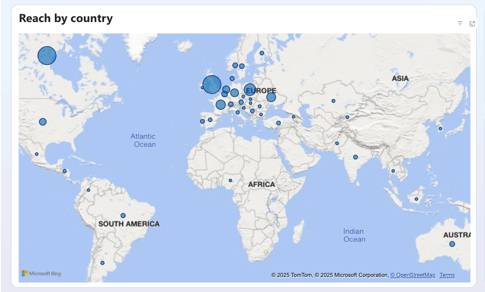The width and height of the screenshot is (485, 292).
Task: Click the Argentina reach bubble
Action: pyautogui.click(x=102, y=263)
